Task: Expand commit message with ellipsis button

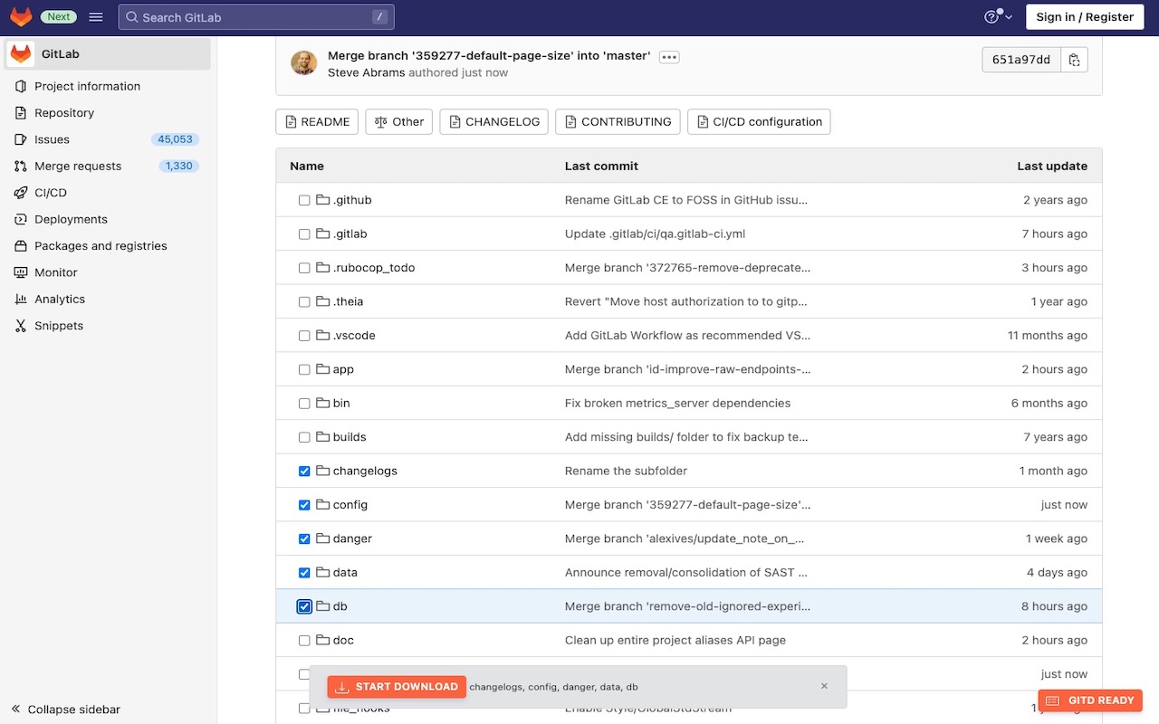Action: click(x=669, y=57)
